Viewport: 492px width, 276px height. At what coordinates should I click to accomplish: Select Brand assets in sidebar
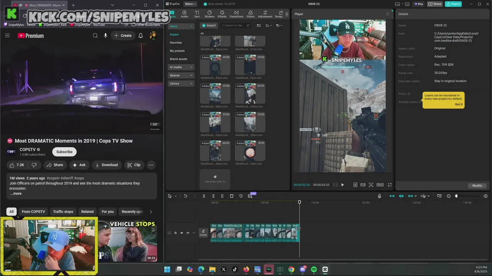179,59
